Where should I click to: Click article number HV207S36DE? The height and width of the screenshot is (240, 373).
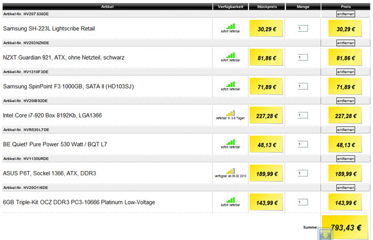pos(36,14)
